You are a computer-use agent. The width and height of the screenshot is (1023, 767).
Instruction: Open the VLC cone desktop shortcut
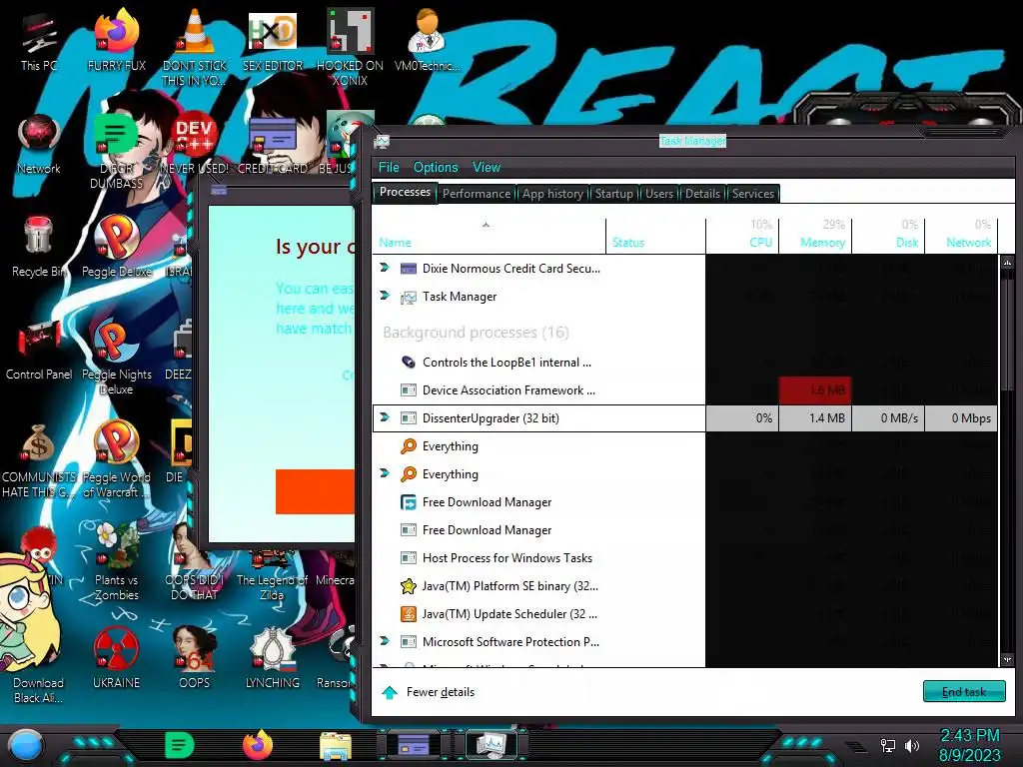tap(195, 47)
